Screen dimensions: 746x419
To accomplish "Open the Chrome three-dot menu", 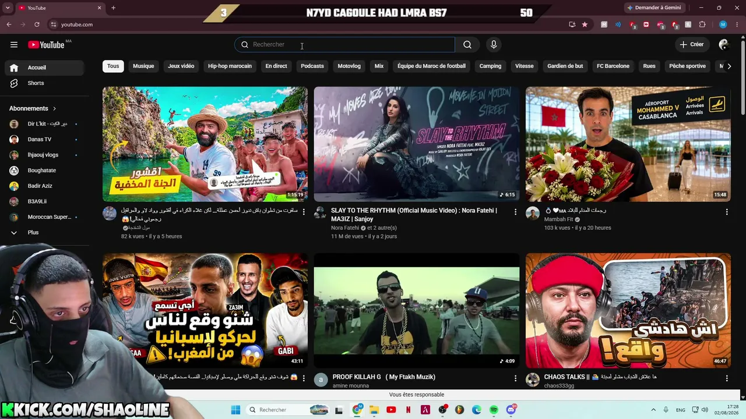I will coord(737,24).
